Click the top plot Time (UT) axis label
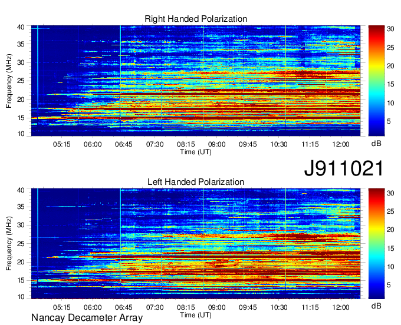This screenshot has height=325, width=401. point(196,152)
